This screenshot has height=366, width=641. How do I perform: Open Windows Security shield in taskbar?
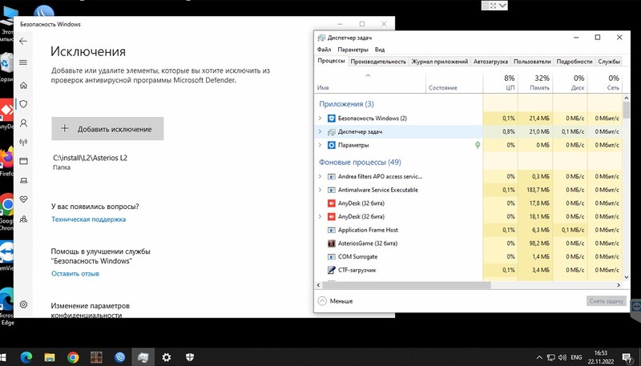pyautogui.click(x=190, y=358)
